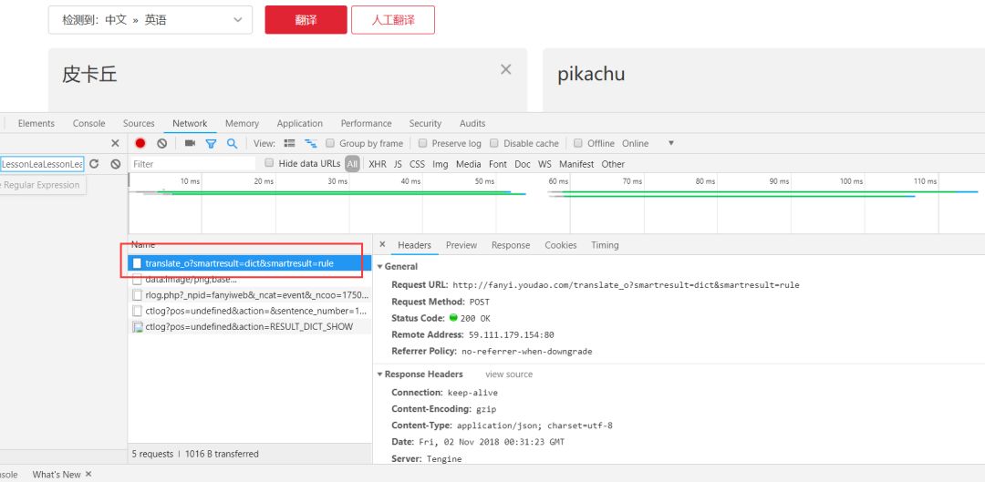Check the Disable cache option
This screenshot has height=482, width=985.
[494, 143]
